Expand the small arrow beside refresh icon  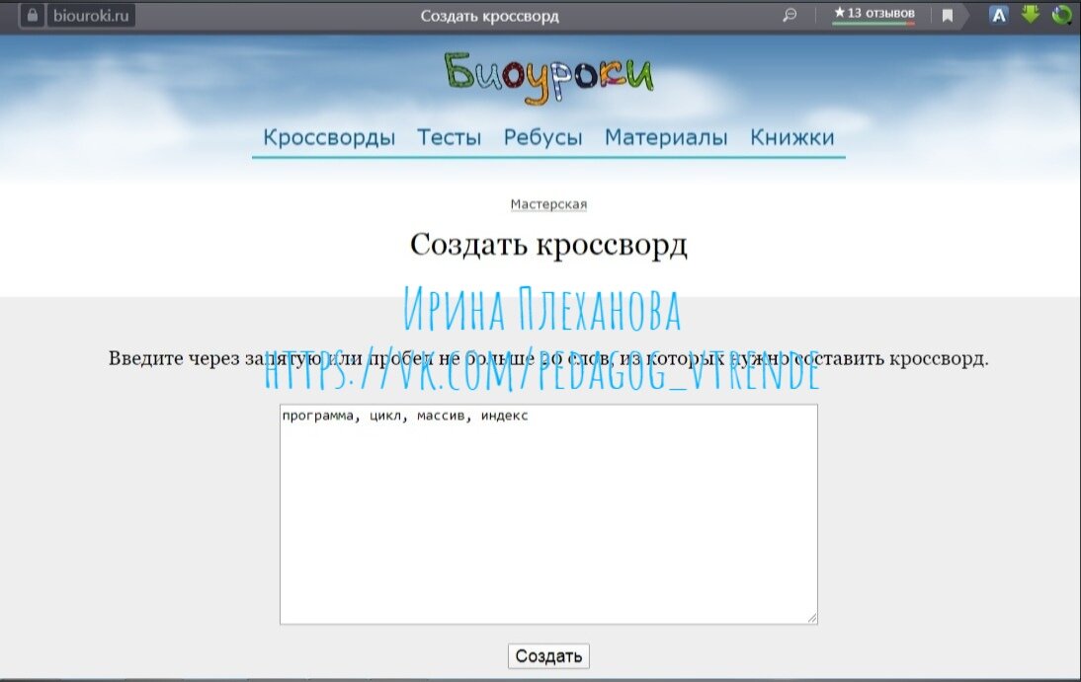[x=1068, y=22]
